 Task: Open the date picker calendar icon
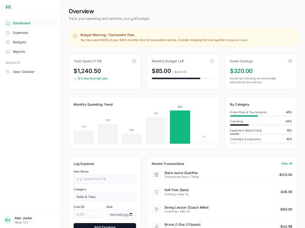pos(131,214)
